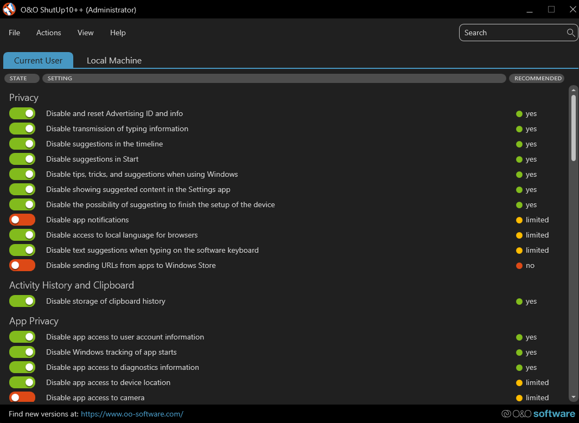Click the scroll down arrow in list
Screen dimensions: 579x423
(573, 398)
